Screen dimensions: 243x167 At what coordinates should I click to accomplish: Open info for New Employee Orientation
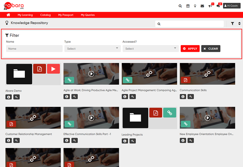(x=183, y=140)
